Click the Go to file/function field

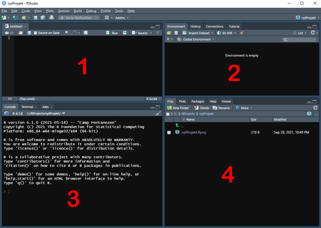79,18
